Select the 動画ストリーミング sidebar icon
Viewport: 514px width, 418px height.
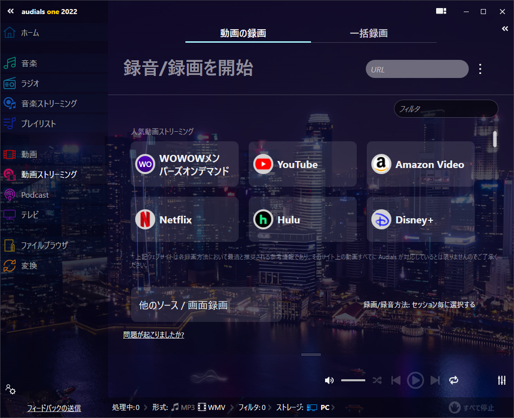click(10, 174)
